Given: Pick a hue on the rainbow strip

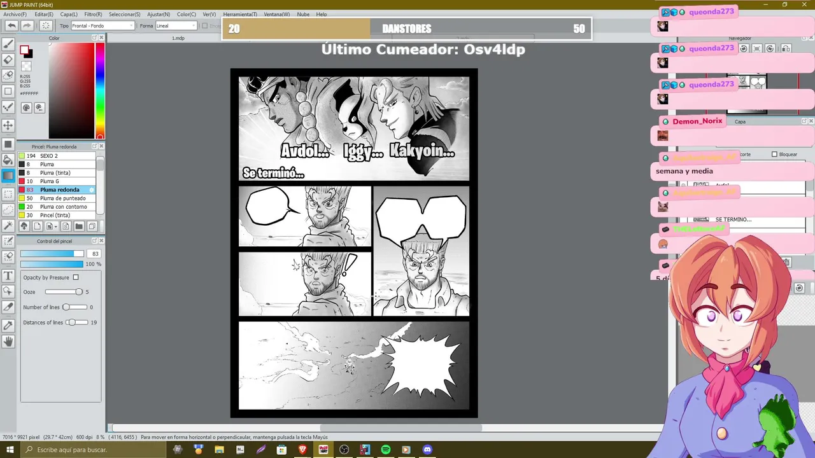Looking at the screenshot, I should coord(100,89).
